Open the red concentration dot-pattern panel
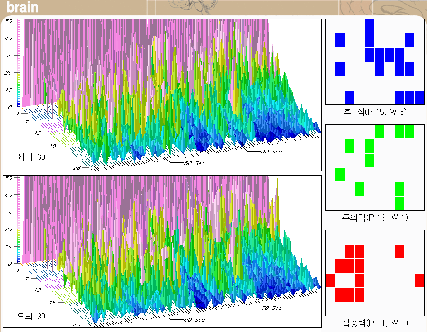This screenshot has height=332, width=427. point(375,273)
